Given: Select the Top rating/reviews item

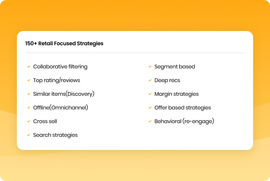Looking at the screenshot, I should pos(57,80).
